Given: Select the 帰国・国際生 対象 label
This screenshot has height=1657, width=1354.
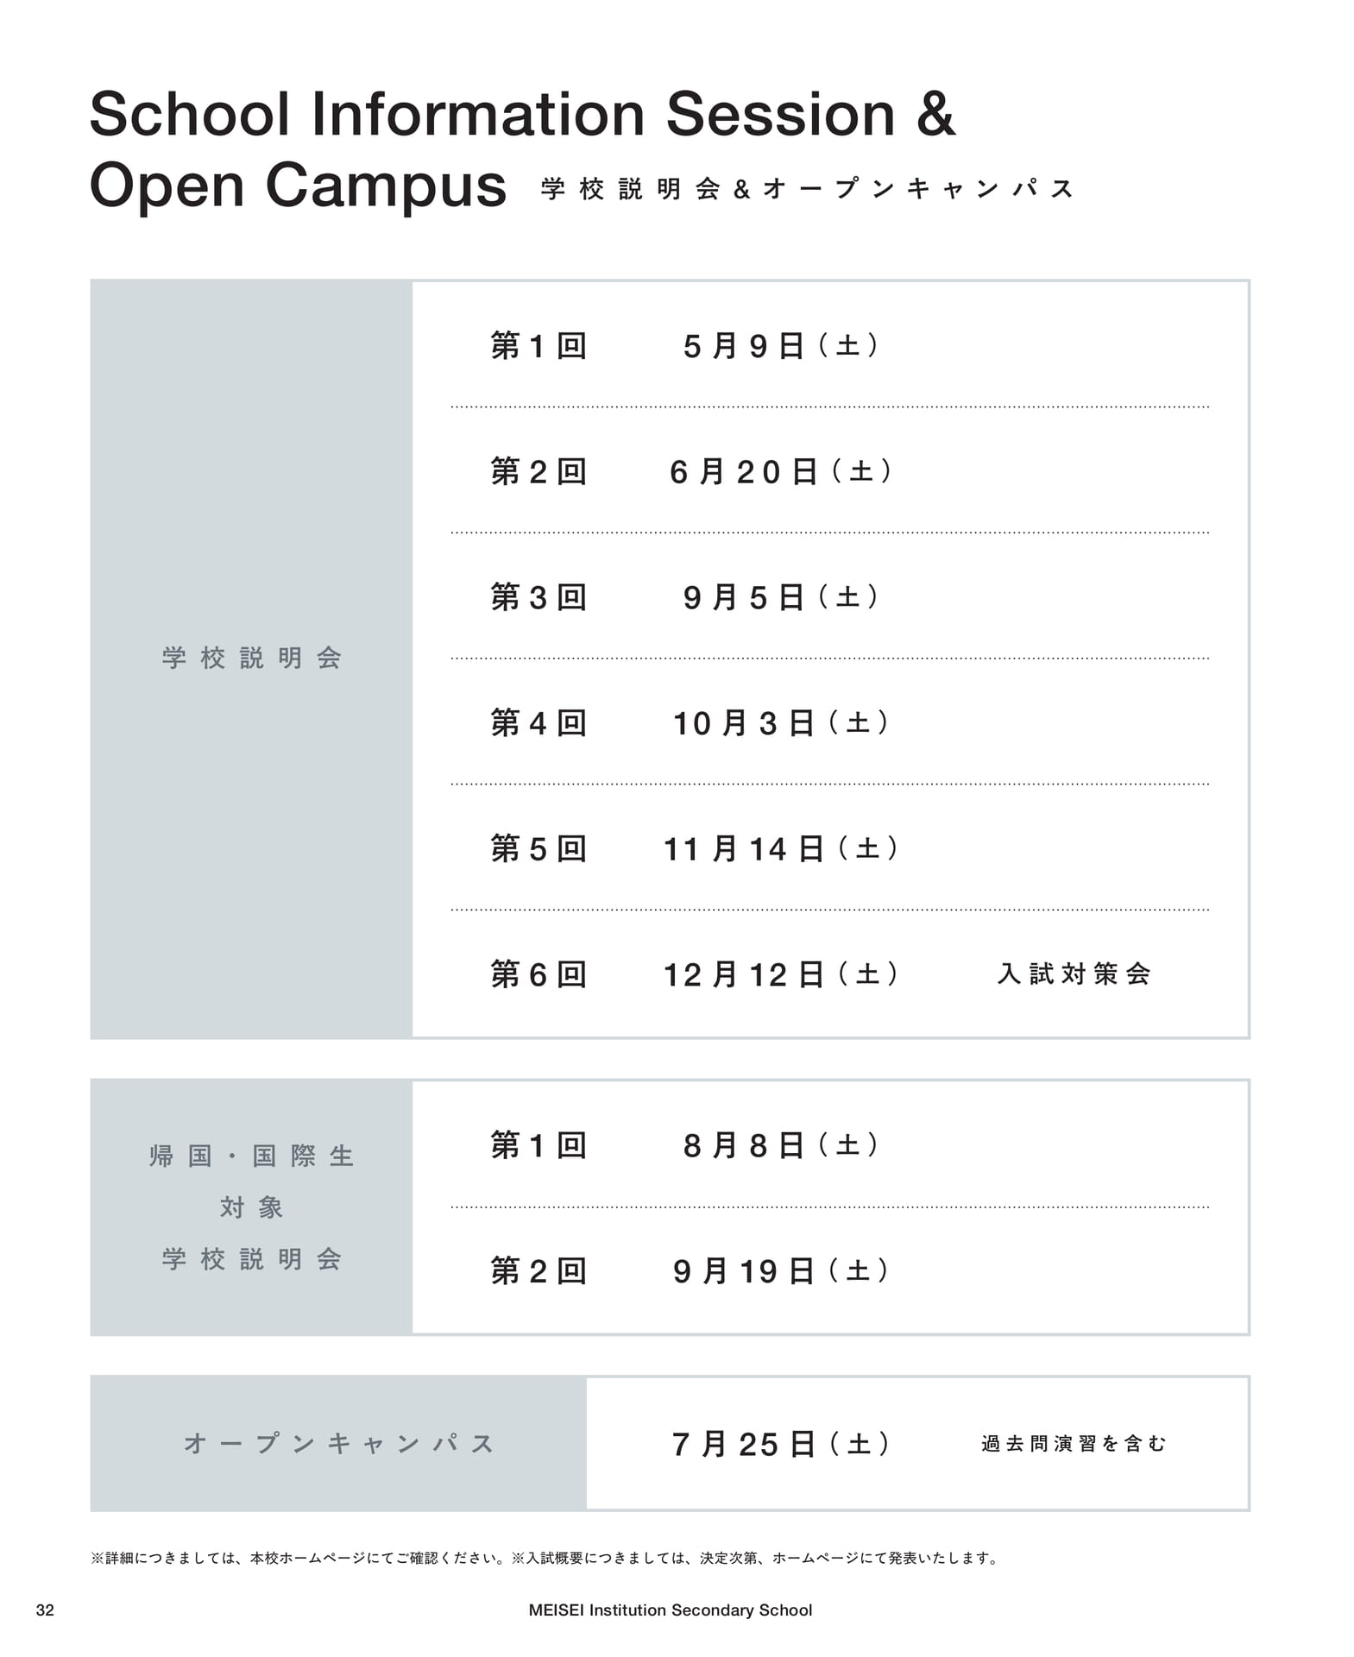Looking at the screenshot, I should pyautogui.click(x=251, y=1181).
